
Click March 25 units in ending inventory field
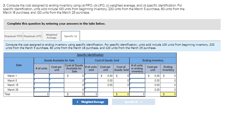(x=137, y=90)
